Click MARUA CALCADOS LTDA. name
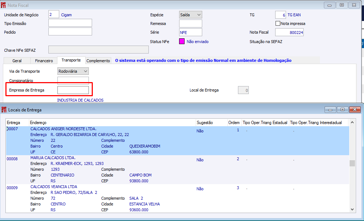 (x=53, y=158)
